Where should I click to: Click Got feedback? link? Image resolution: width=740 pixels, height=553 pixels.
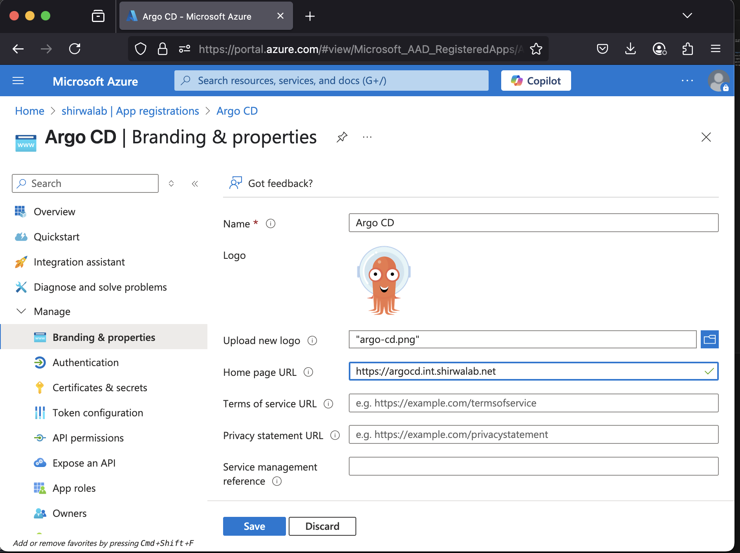click(271, 183)
